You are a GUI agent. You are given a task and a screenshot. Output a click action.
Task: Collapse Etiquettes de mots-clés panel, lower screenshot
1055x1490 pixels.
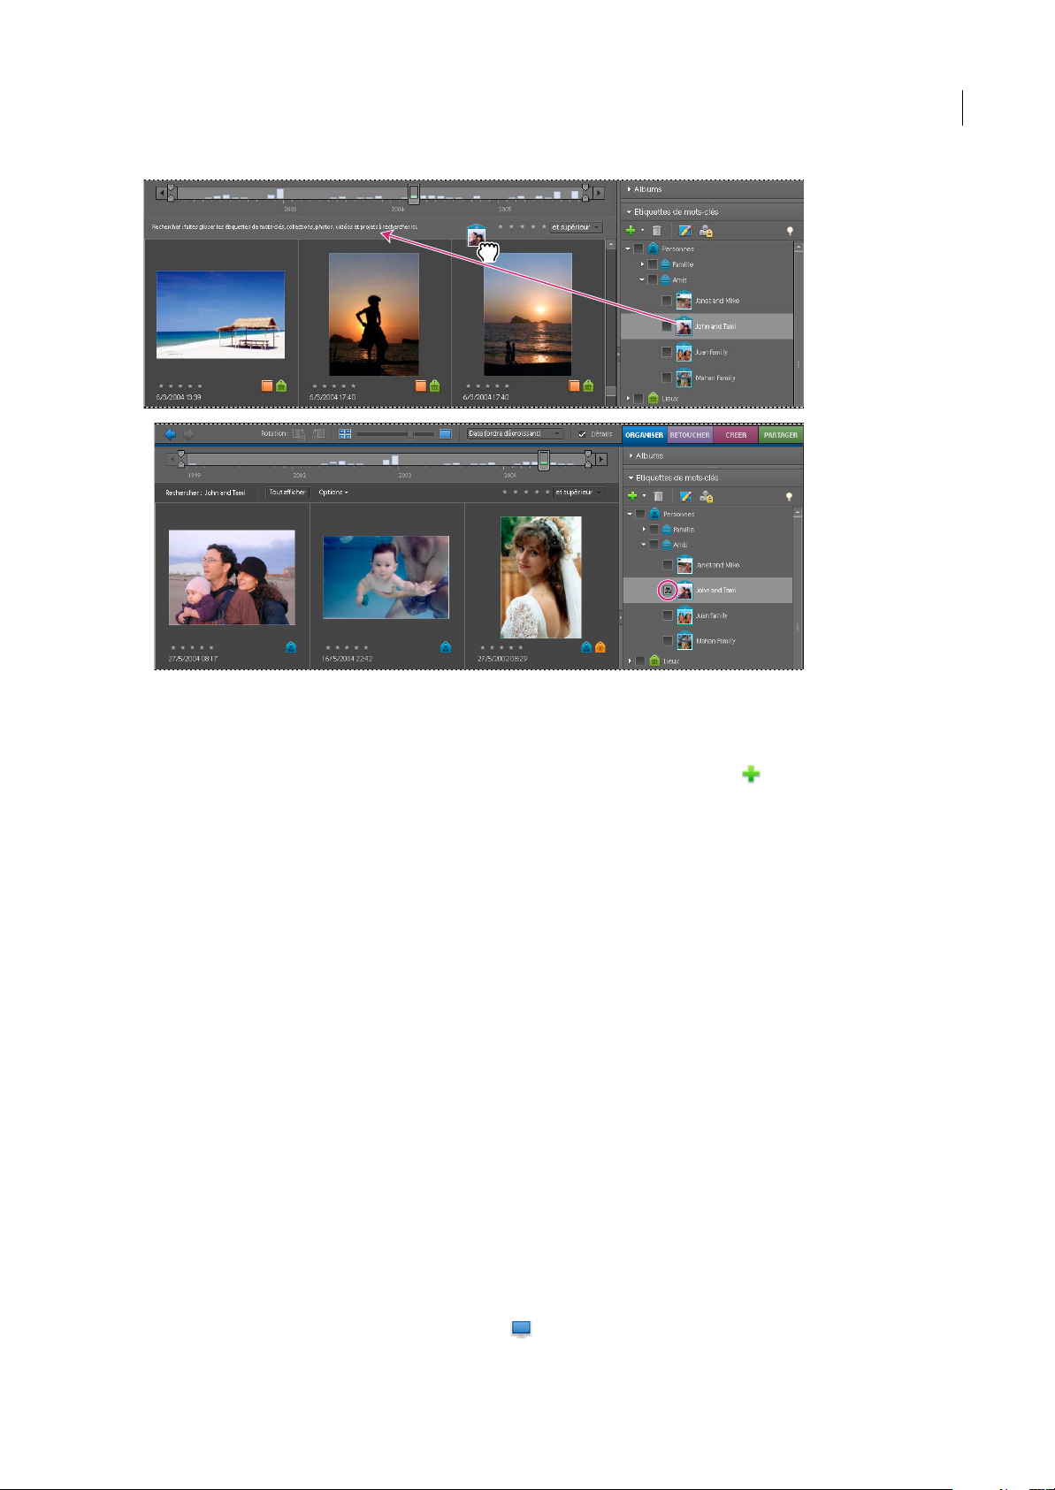click(x=631, y=478)
